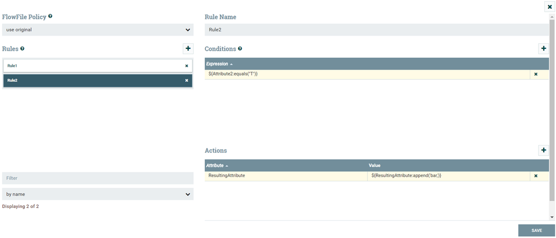
Task: Click the Rule Name text field
Action: 376,29
